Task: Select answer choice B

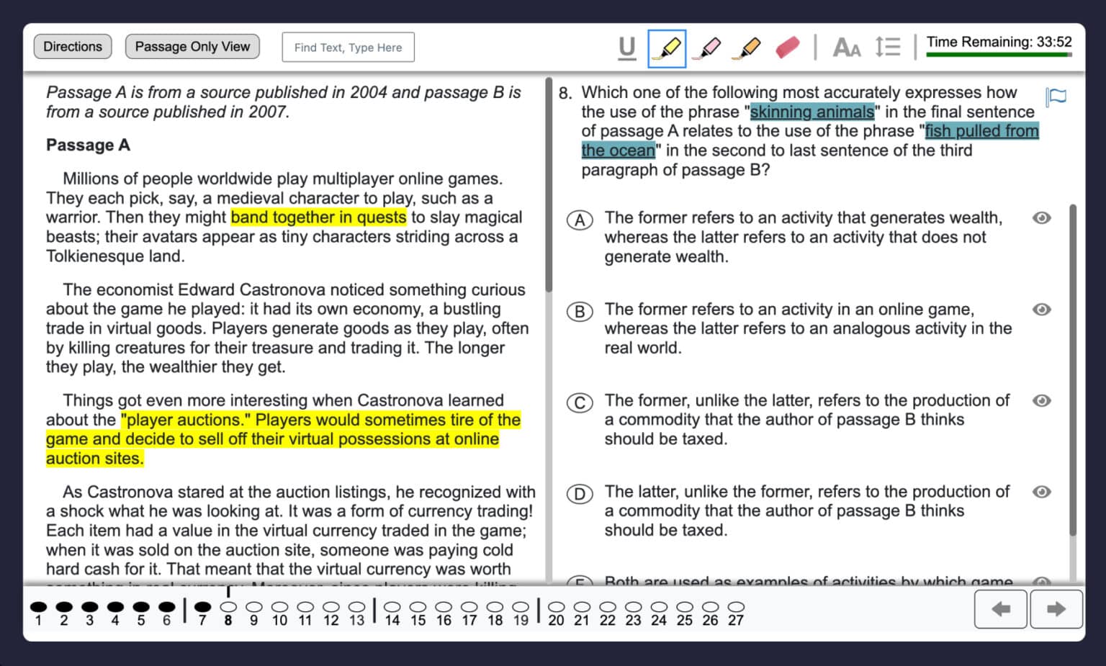Action: 580,311
